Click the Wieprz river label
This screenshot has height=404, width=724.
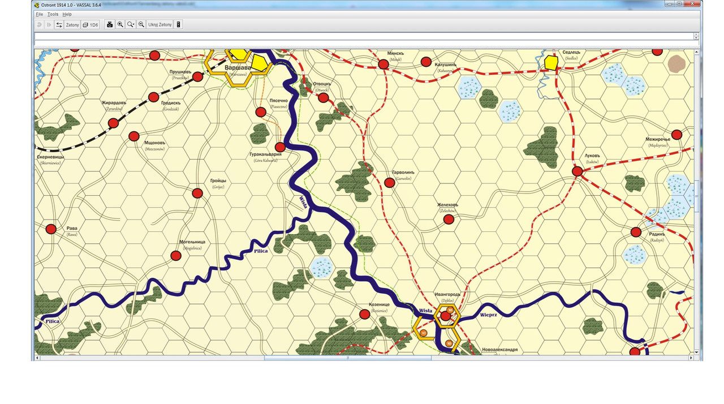pos(488,315)
